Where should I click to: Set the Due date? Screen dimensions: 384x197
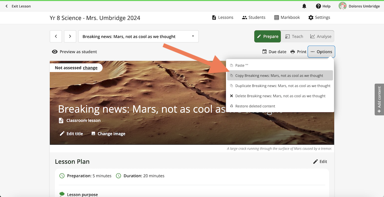click(x=274, y=52)
